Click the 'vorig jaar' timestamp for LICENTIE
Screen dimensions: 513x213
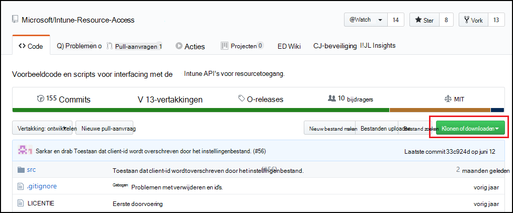[x=486, y=204]
